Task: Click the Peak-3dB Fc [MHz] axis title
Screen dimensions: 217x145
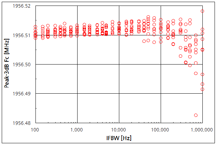Action: [7, 65]
